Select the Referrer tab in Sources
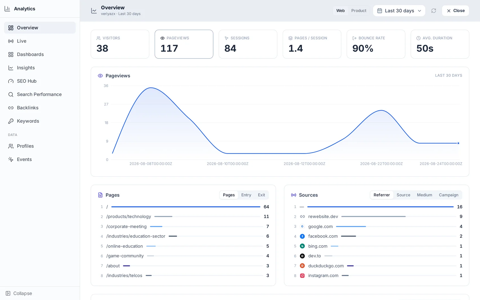480x300 pixels. pos(382,195)
